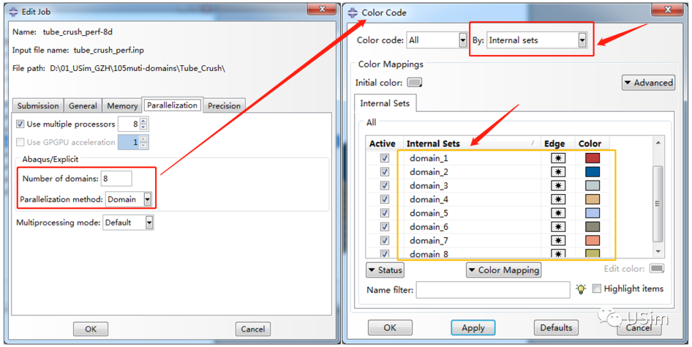This screenshot has height=347, width=692.
Task: Click the Active column header
Action: click(x=383, y=143)
